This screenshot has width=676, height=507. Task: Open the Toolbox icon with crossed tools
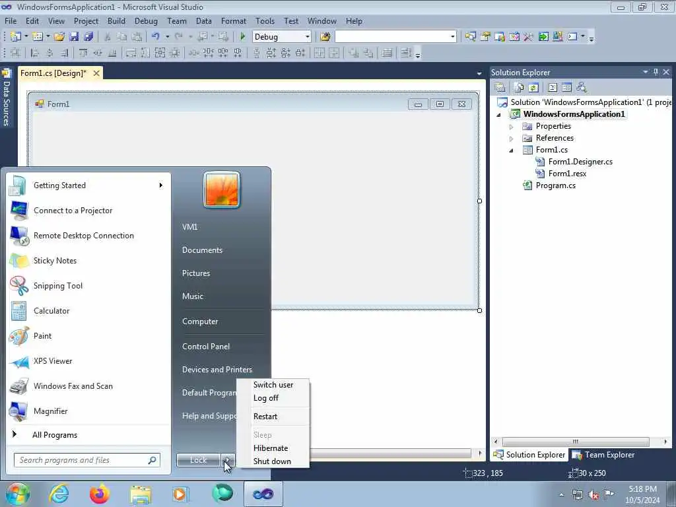pos(529,37)
